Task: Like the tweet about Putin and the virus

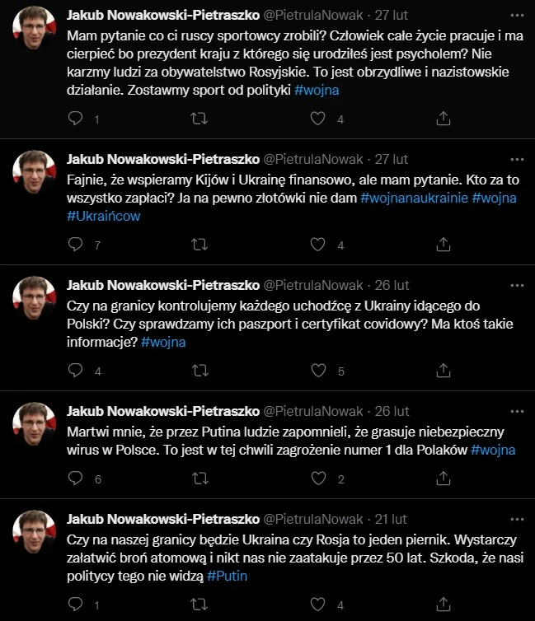Action: [318, 478]
